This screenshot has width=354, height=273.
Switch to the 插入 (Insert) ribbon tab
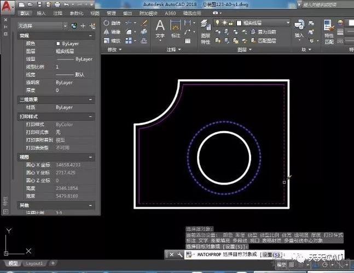click(42, 13)
